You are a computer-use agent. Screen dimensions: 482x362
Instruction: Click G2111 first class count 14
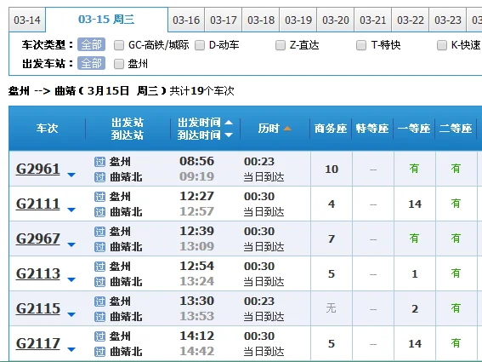coord(415,204)
